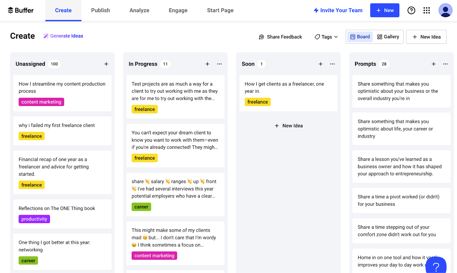This screenshot has height=273, width=457.
Task: Open 'This might make some of my clients' card
Action: click(175, 243)
